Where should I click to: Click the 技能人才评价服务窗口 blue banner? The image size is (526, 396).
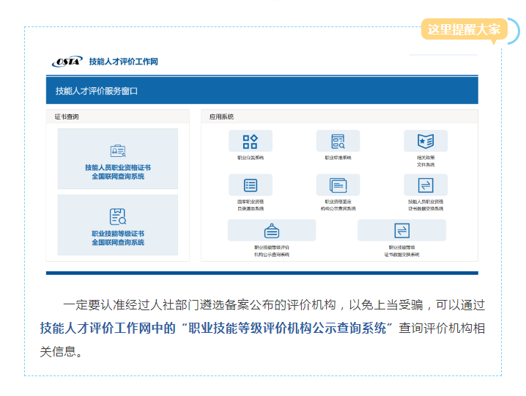(x=262, y=91)
